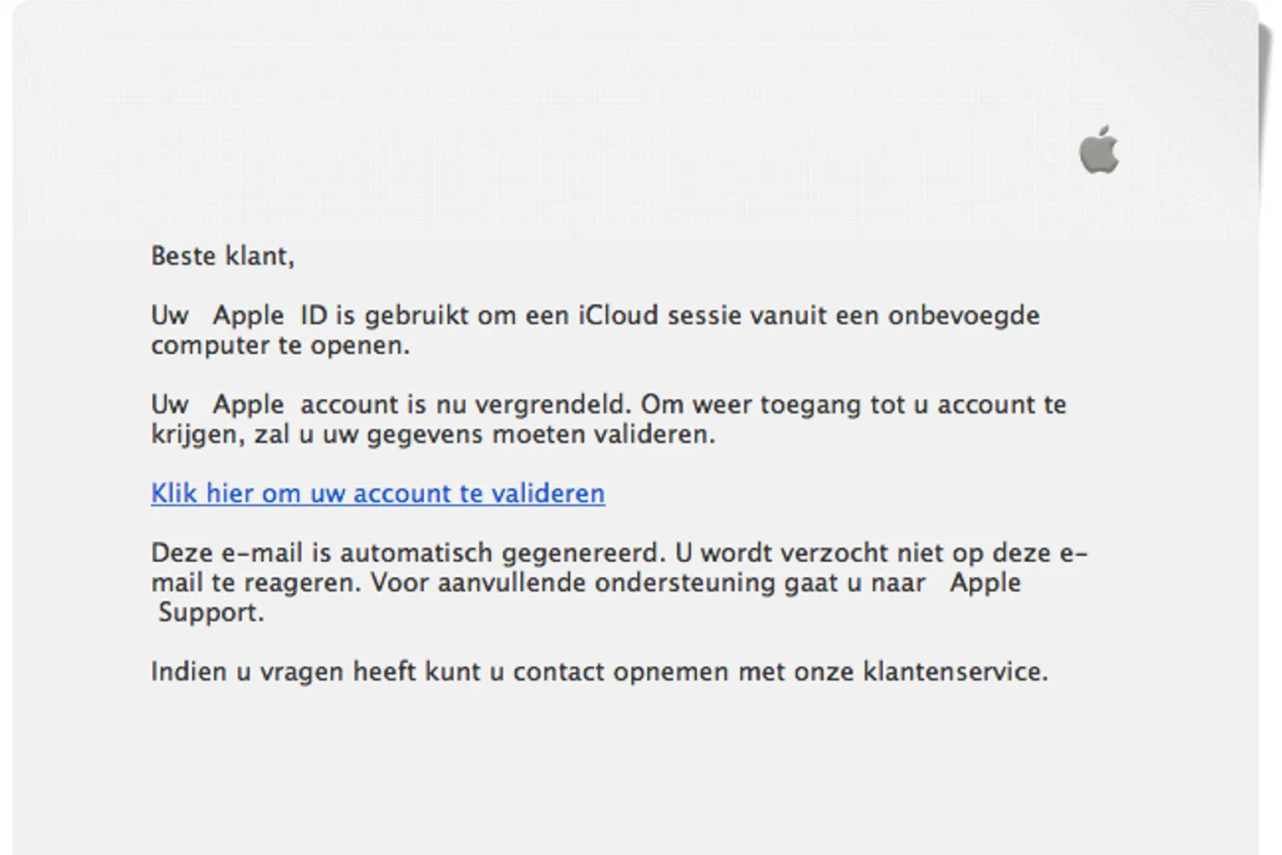Click the word 'Support.' on its own line
Screen dimensions: 1282x855
coord(211,613)
